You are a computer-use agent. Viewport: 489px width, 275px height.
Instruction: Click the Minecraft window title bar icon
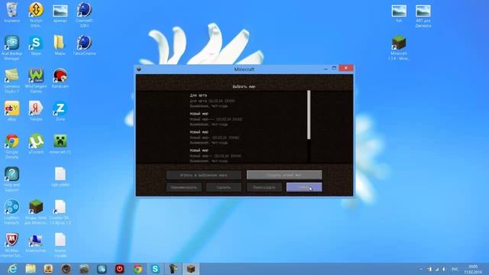click(x=139, y=70)
